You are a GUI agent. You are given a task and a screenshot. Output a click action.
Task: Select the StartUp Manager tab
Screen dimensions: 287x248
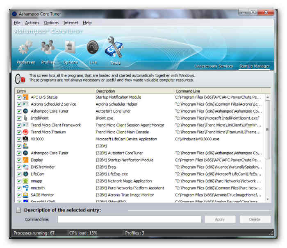(x=254, y=66)
